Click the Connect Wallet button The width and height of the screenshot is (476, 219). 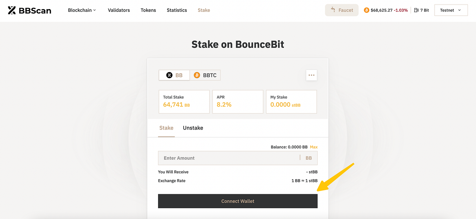(x=238, y=201)
